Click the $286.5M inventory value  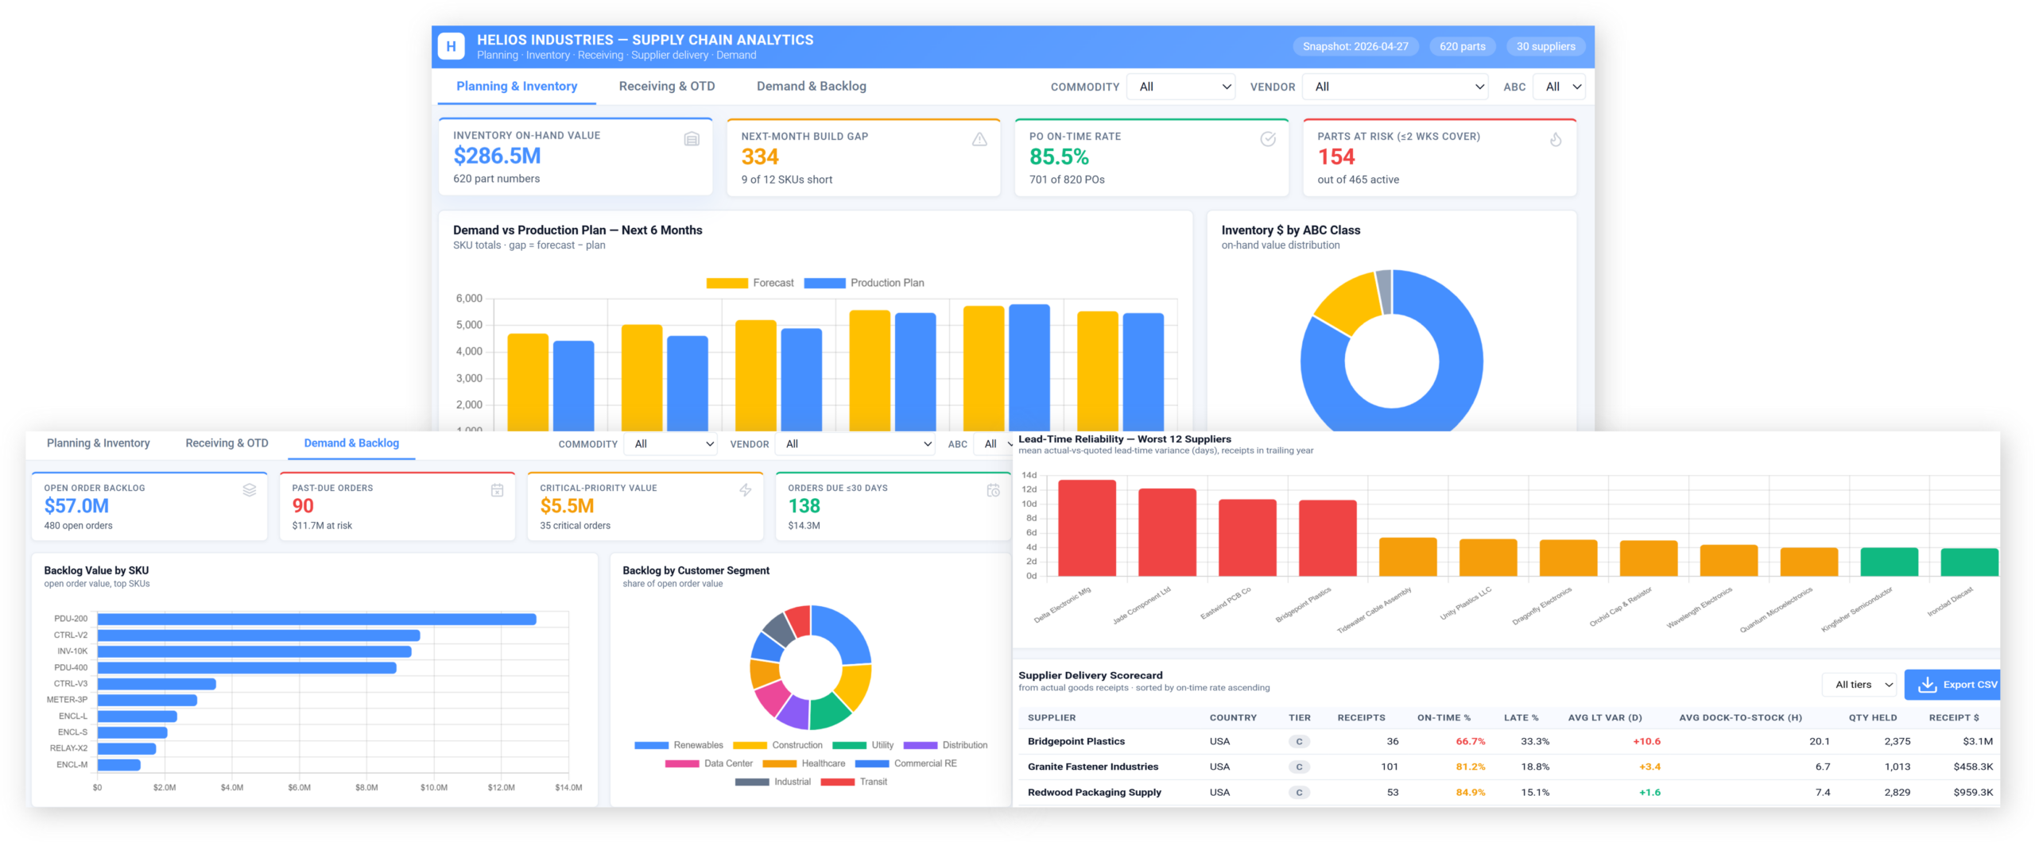tap(497, 156)
